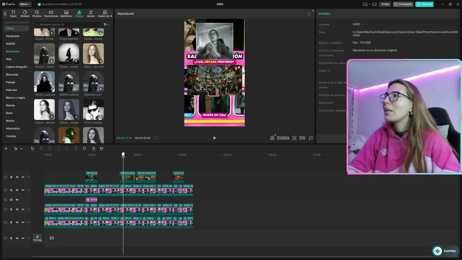This screenshot has height=260, width=462.
Task: Open the 9:16 aspect ratio selector
Action: (x=302, y=138)
